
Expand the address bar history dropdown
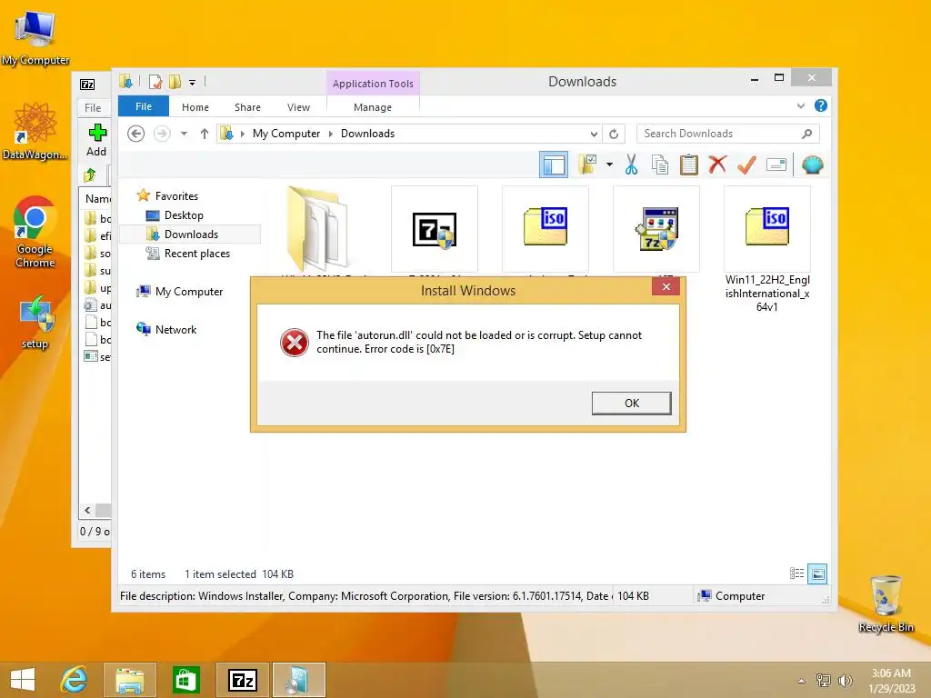tap(594, 135)
